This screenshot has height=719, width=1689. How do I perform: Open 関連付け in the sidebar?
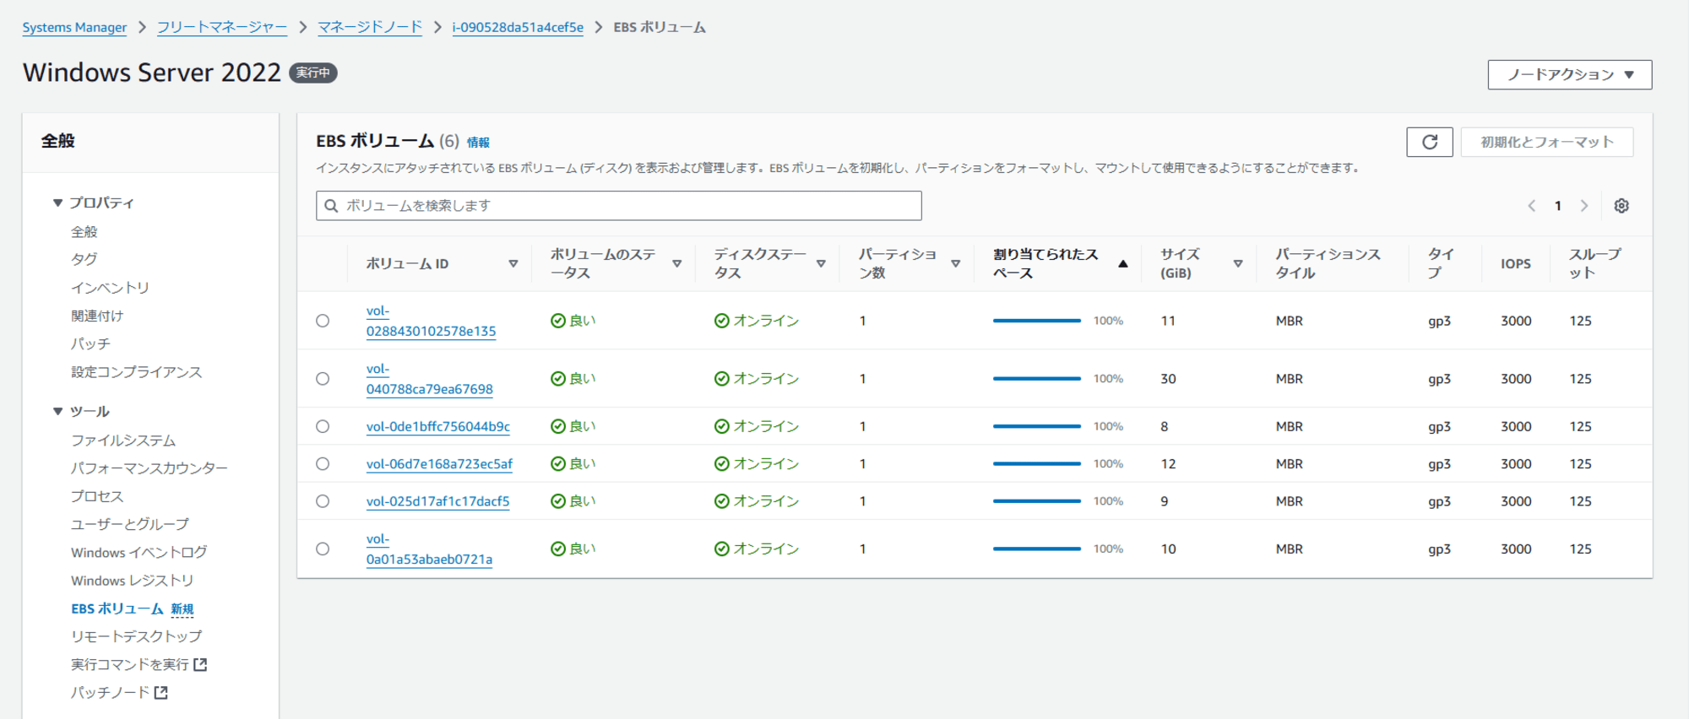coord(97,316)
